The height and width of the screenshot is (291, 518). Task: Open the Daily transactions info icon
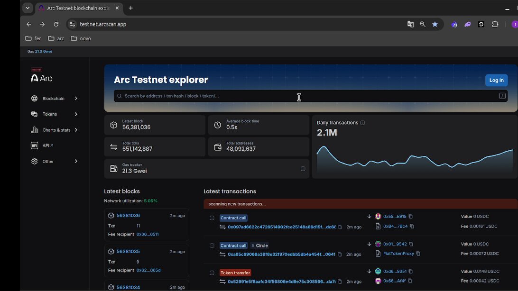[x=362, y=123]
